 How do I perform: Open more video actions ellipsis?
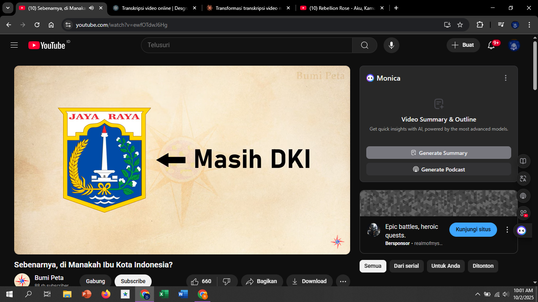coord(343,281)
